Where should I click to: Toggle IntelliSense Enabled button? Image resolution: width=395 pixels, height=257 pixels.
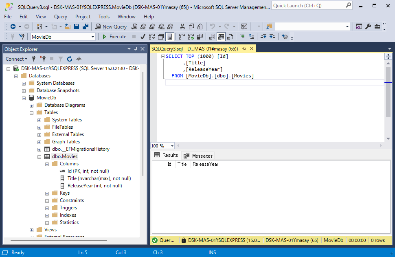[170, 37]
